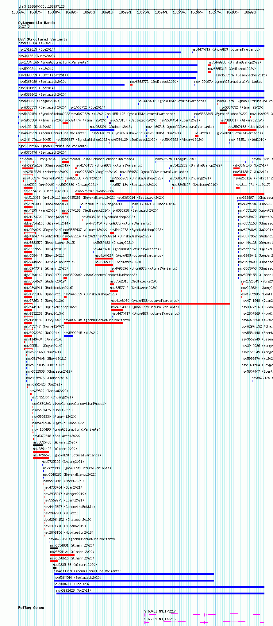
Task: Click nsv2808156 (Huddleston2016) label
Action: (x=68, y=532)
